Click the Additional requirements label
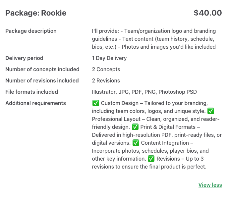 (36, 103)
